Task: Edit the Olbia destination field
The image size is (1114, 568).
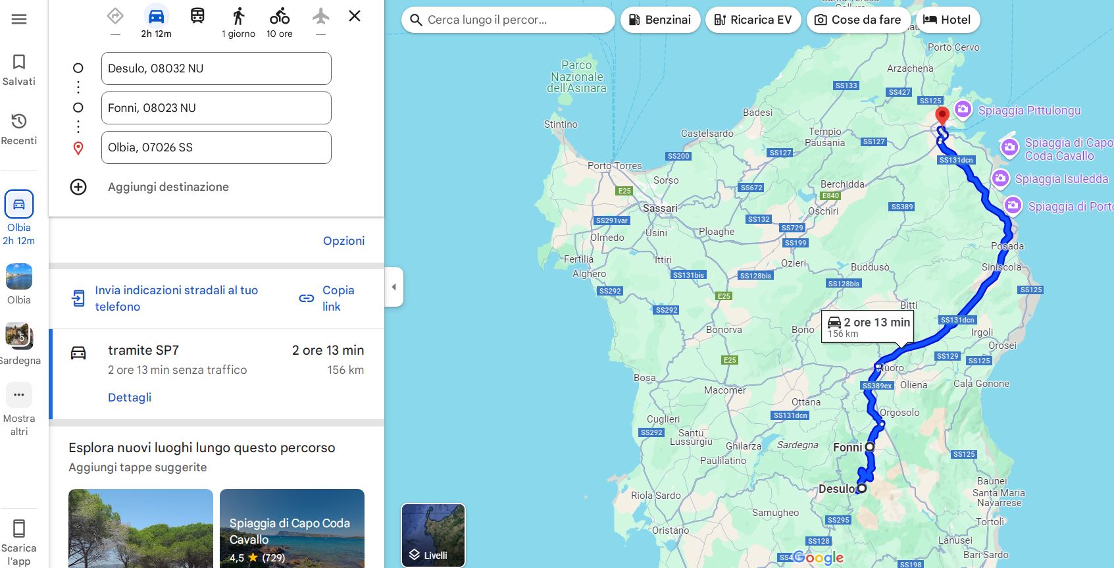Action: tap(216, 147)
